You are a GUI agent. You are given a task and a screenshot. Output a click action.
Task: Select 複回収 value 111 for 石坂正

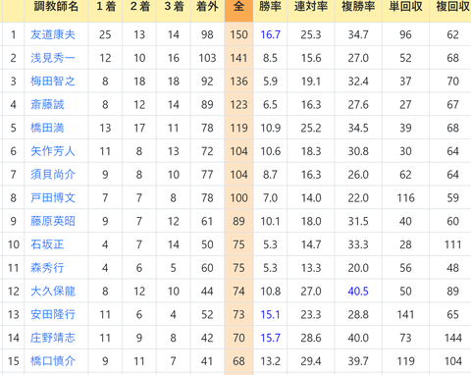[x=453, y=244]
